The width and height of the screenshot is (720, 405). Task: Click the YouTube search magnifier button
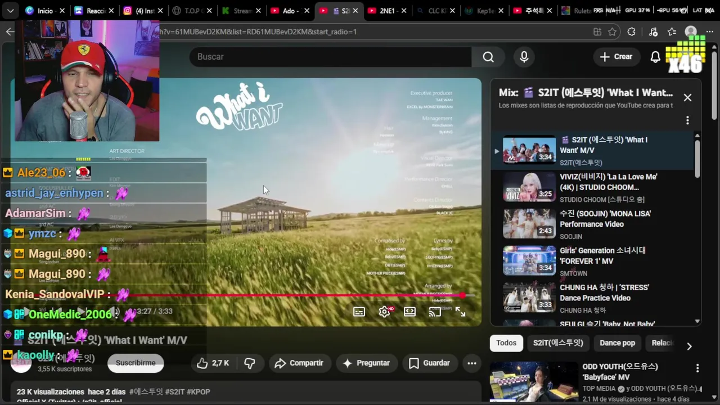[x=488, y=57]
